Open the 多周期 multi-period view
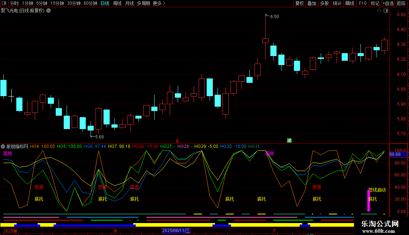409x235 pixels. [x=143, y=3]
